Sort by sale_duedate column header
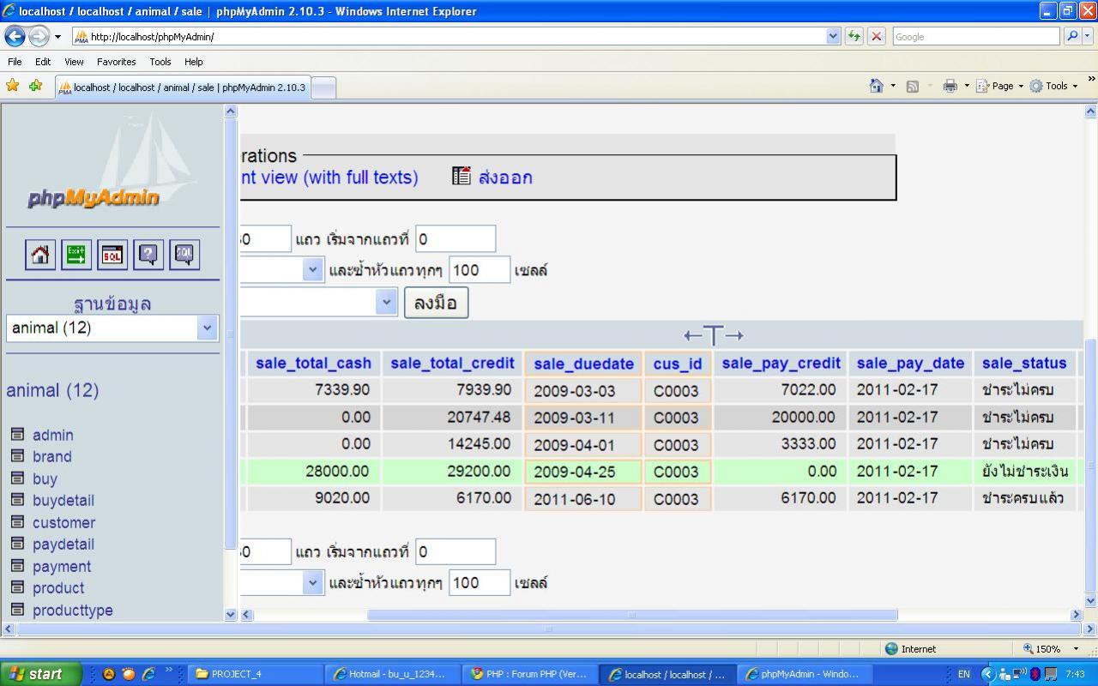Screen dimensions: 1098x686 click(583, 364)
